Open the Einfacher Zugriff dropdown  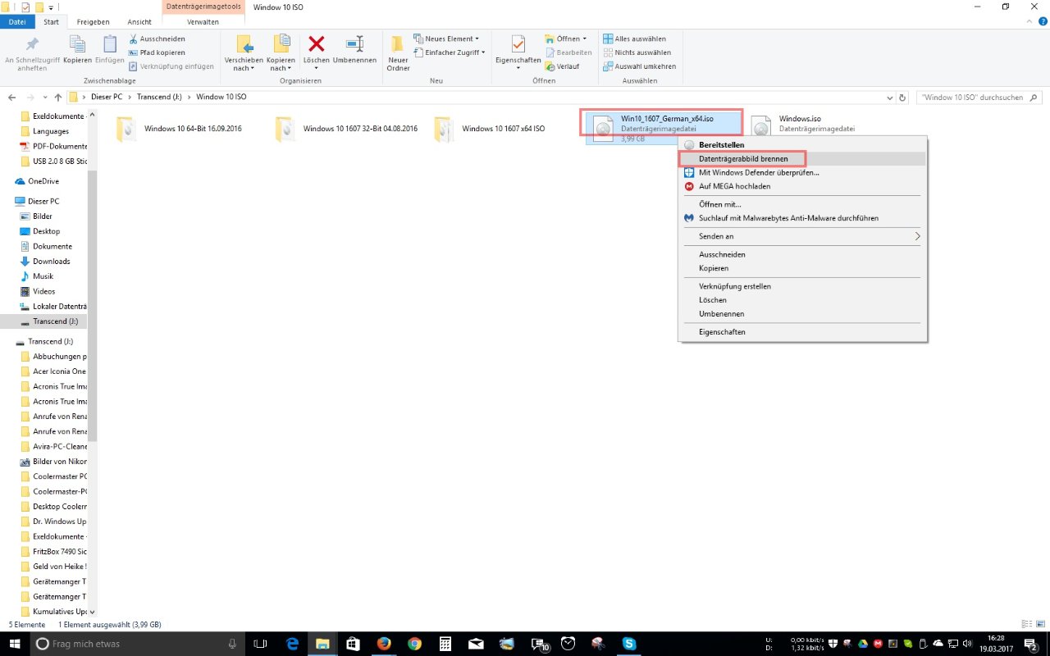pos(449,52)
